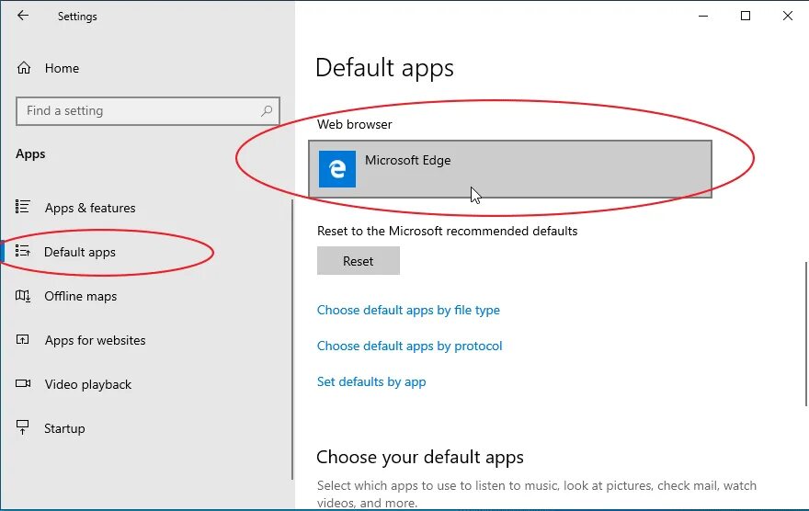This screenshot has width=809, height=511.
Task: Click the back arrow icon
Action: click(23, 16)
